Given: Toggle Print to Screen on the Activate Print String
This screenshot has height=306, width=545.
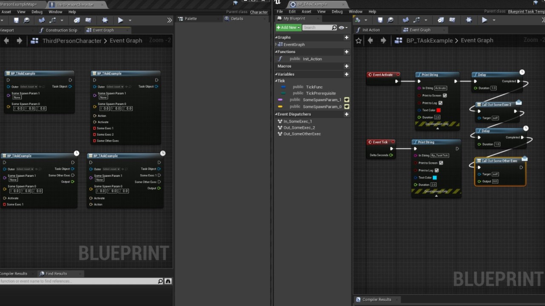Looking at the screenshot, I should click(x=445, y=96).
